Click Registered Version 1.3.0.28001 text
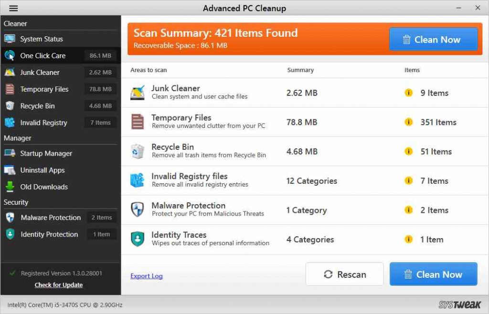The height and width of the screenshot is (314, 489). (62, 273)
